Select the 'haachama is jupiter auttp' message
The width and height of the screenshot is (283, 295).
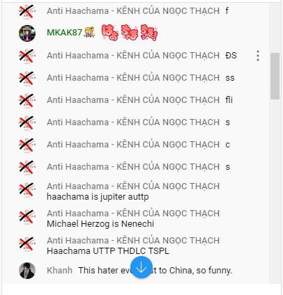click(x=98, y=197)
